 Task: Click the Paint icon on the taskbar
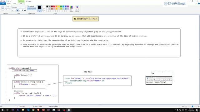(69, 110)
